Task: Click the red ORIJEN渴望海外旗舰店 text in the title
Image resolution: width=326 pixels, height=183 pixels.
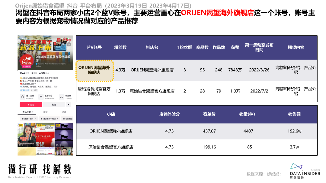Action: coord(217,13)
